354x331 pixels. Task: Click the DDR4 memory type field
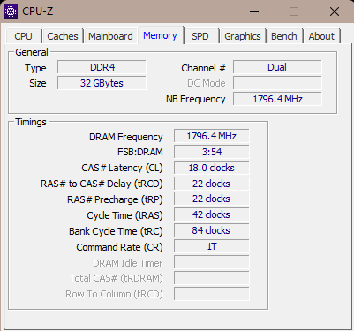102,67
